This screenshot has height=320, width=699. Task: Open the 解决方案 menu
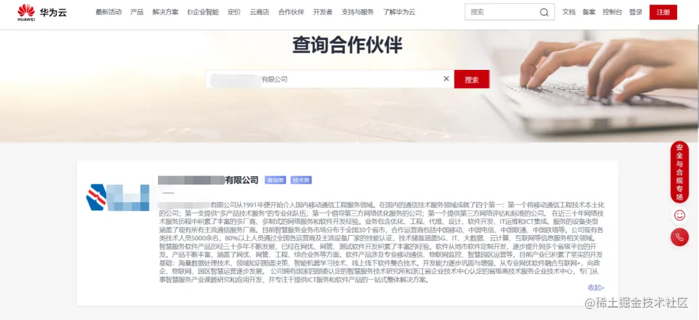pos(166,12)
